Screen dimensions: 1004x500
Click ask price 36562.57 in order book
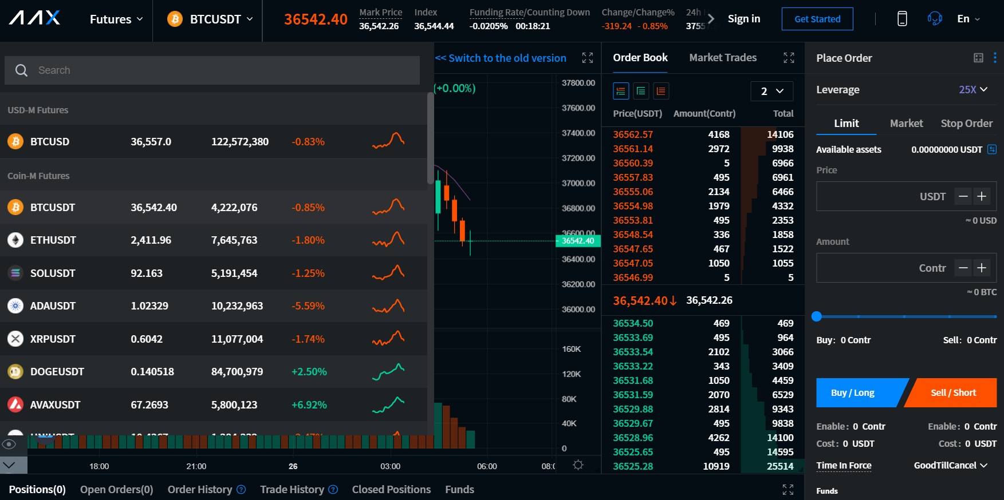pos(633,134)
